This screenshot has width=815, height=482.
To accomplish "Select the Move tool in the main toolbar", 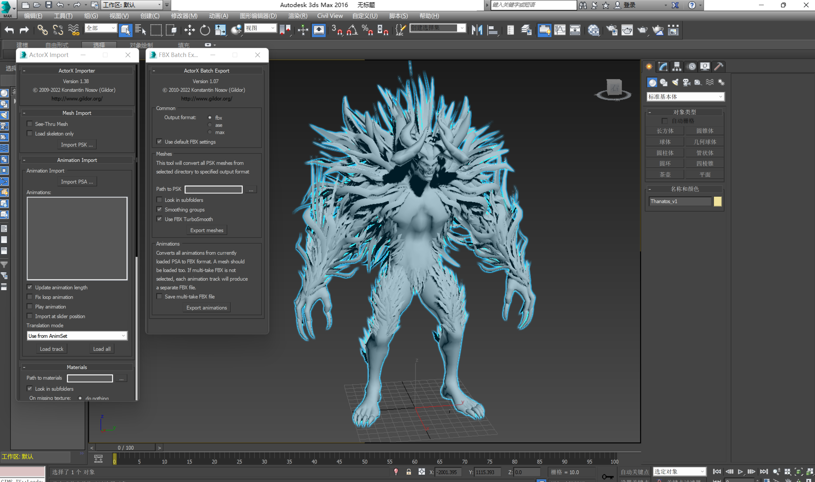I will (x=190, y=30).
